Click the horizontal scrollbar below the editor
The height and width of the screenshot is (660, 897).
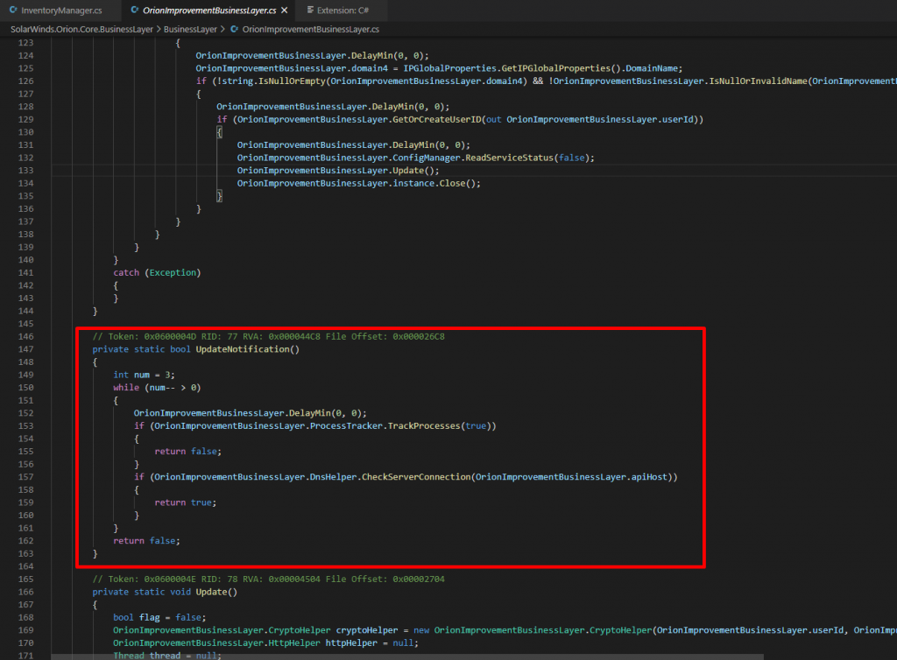click(x=407, y=657)
